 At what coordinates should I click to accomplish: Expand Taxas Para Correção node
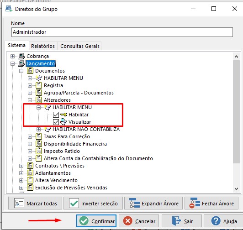[30, 136]
